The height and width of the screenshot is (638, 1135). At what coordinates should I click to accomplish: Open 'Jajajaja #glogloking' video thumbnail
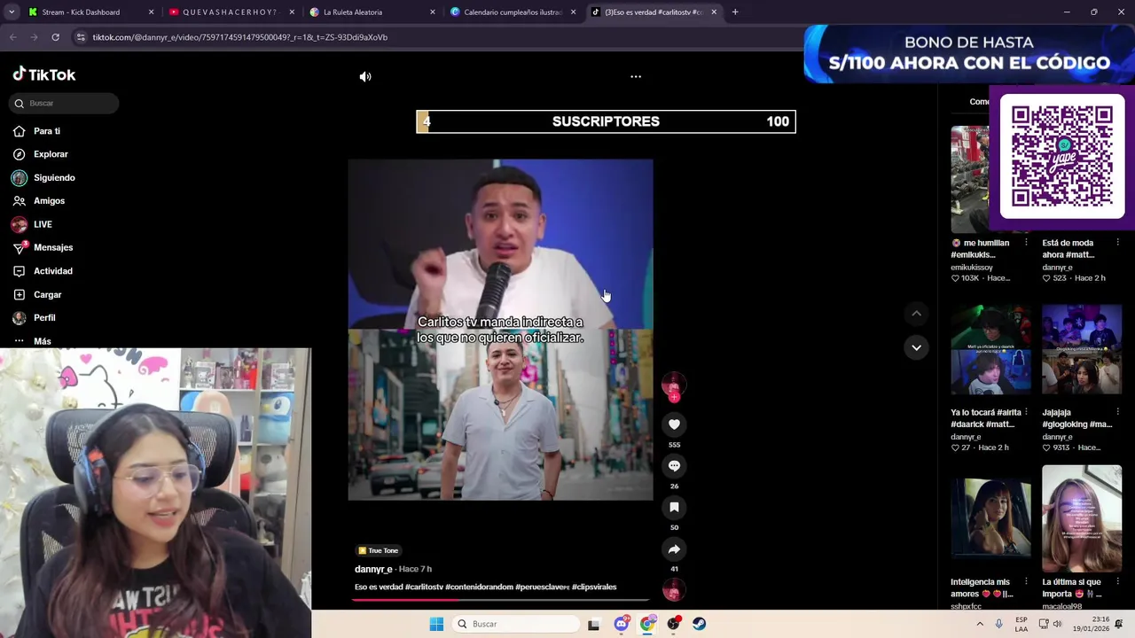coord(1082,349)
